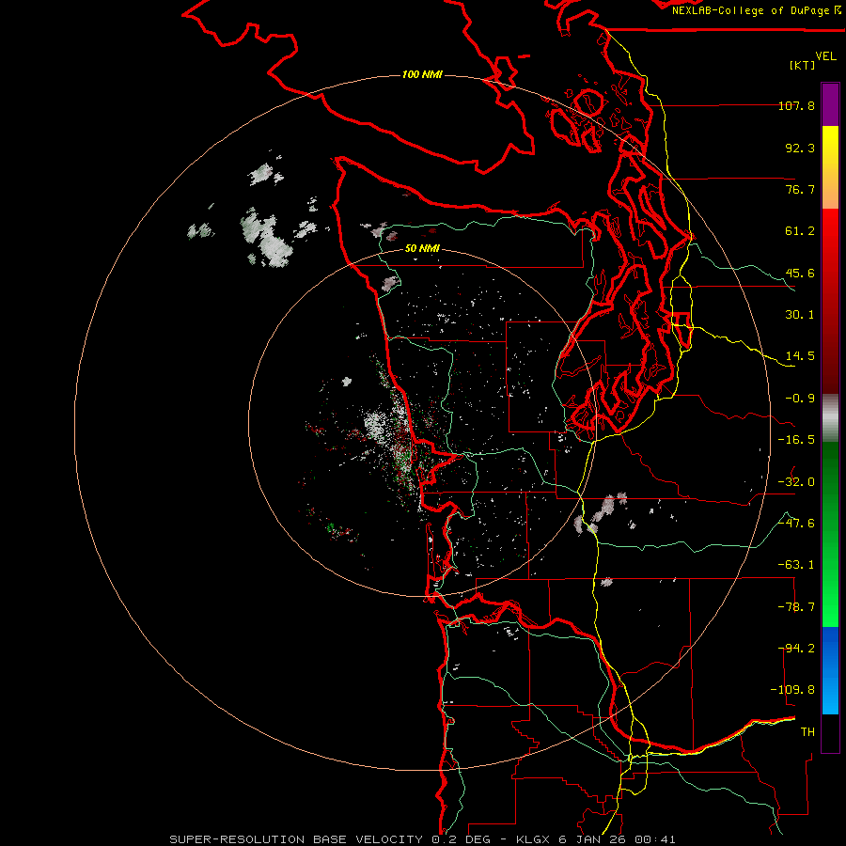The width and height of the screenshot is (846, 846).
Task: Select the -63.1 scale value
Action: (x=796, y=565)
